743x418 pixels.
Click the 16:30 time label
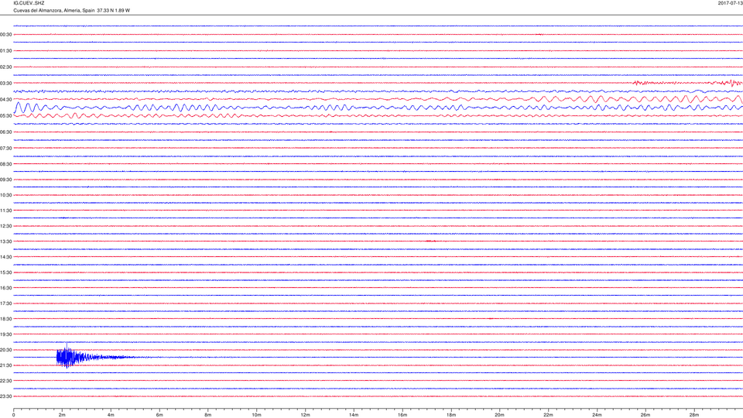(5, 288)
